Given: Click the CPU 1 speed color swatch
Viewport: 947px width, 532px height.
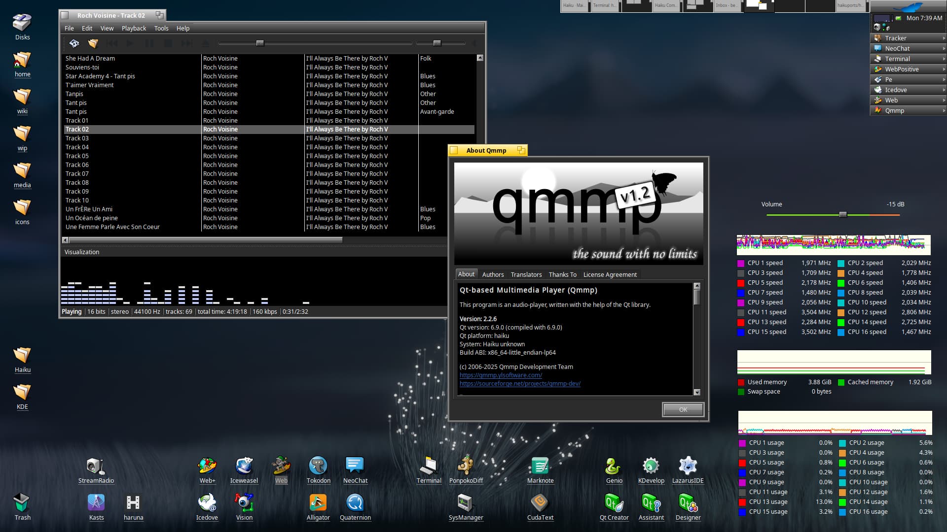Looking at the screenshot, I should [x=741, y=263].
